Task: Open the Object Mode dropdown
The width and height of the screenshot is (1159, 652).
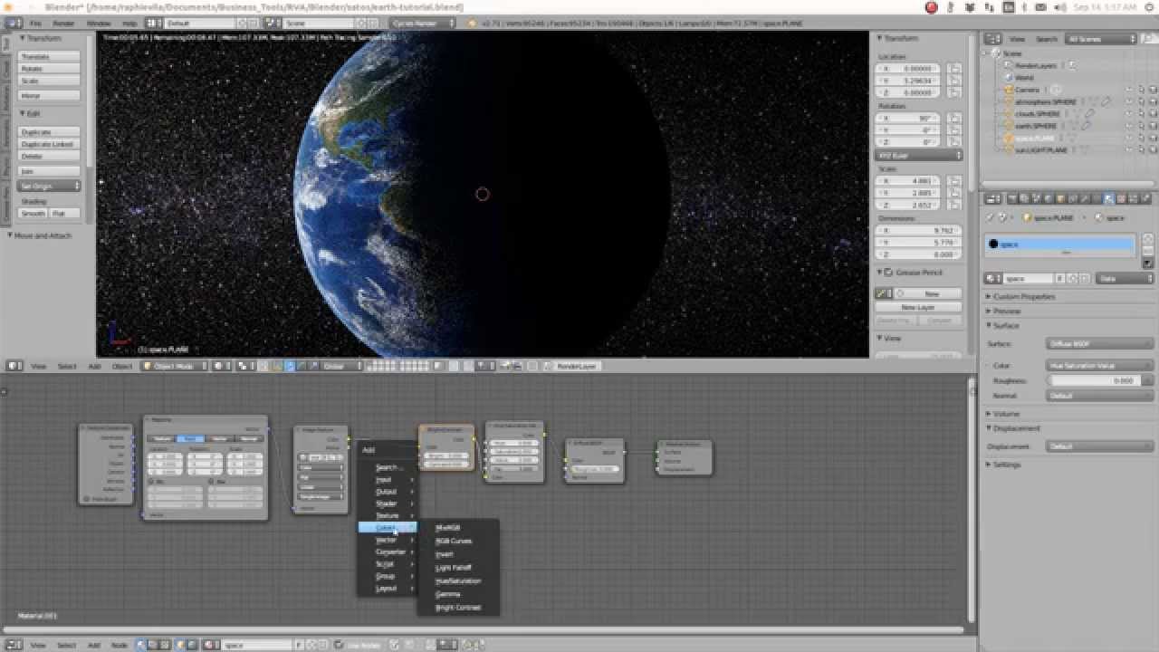Action: point(174,366)
